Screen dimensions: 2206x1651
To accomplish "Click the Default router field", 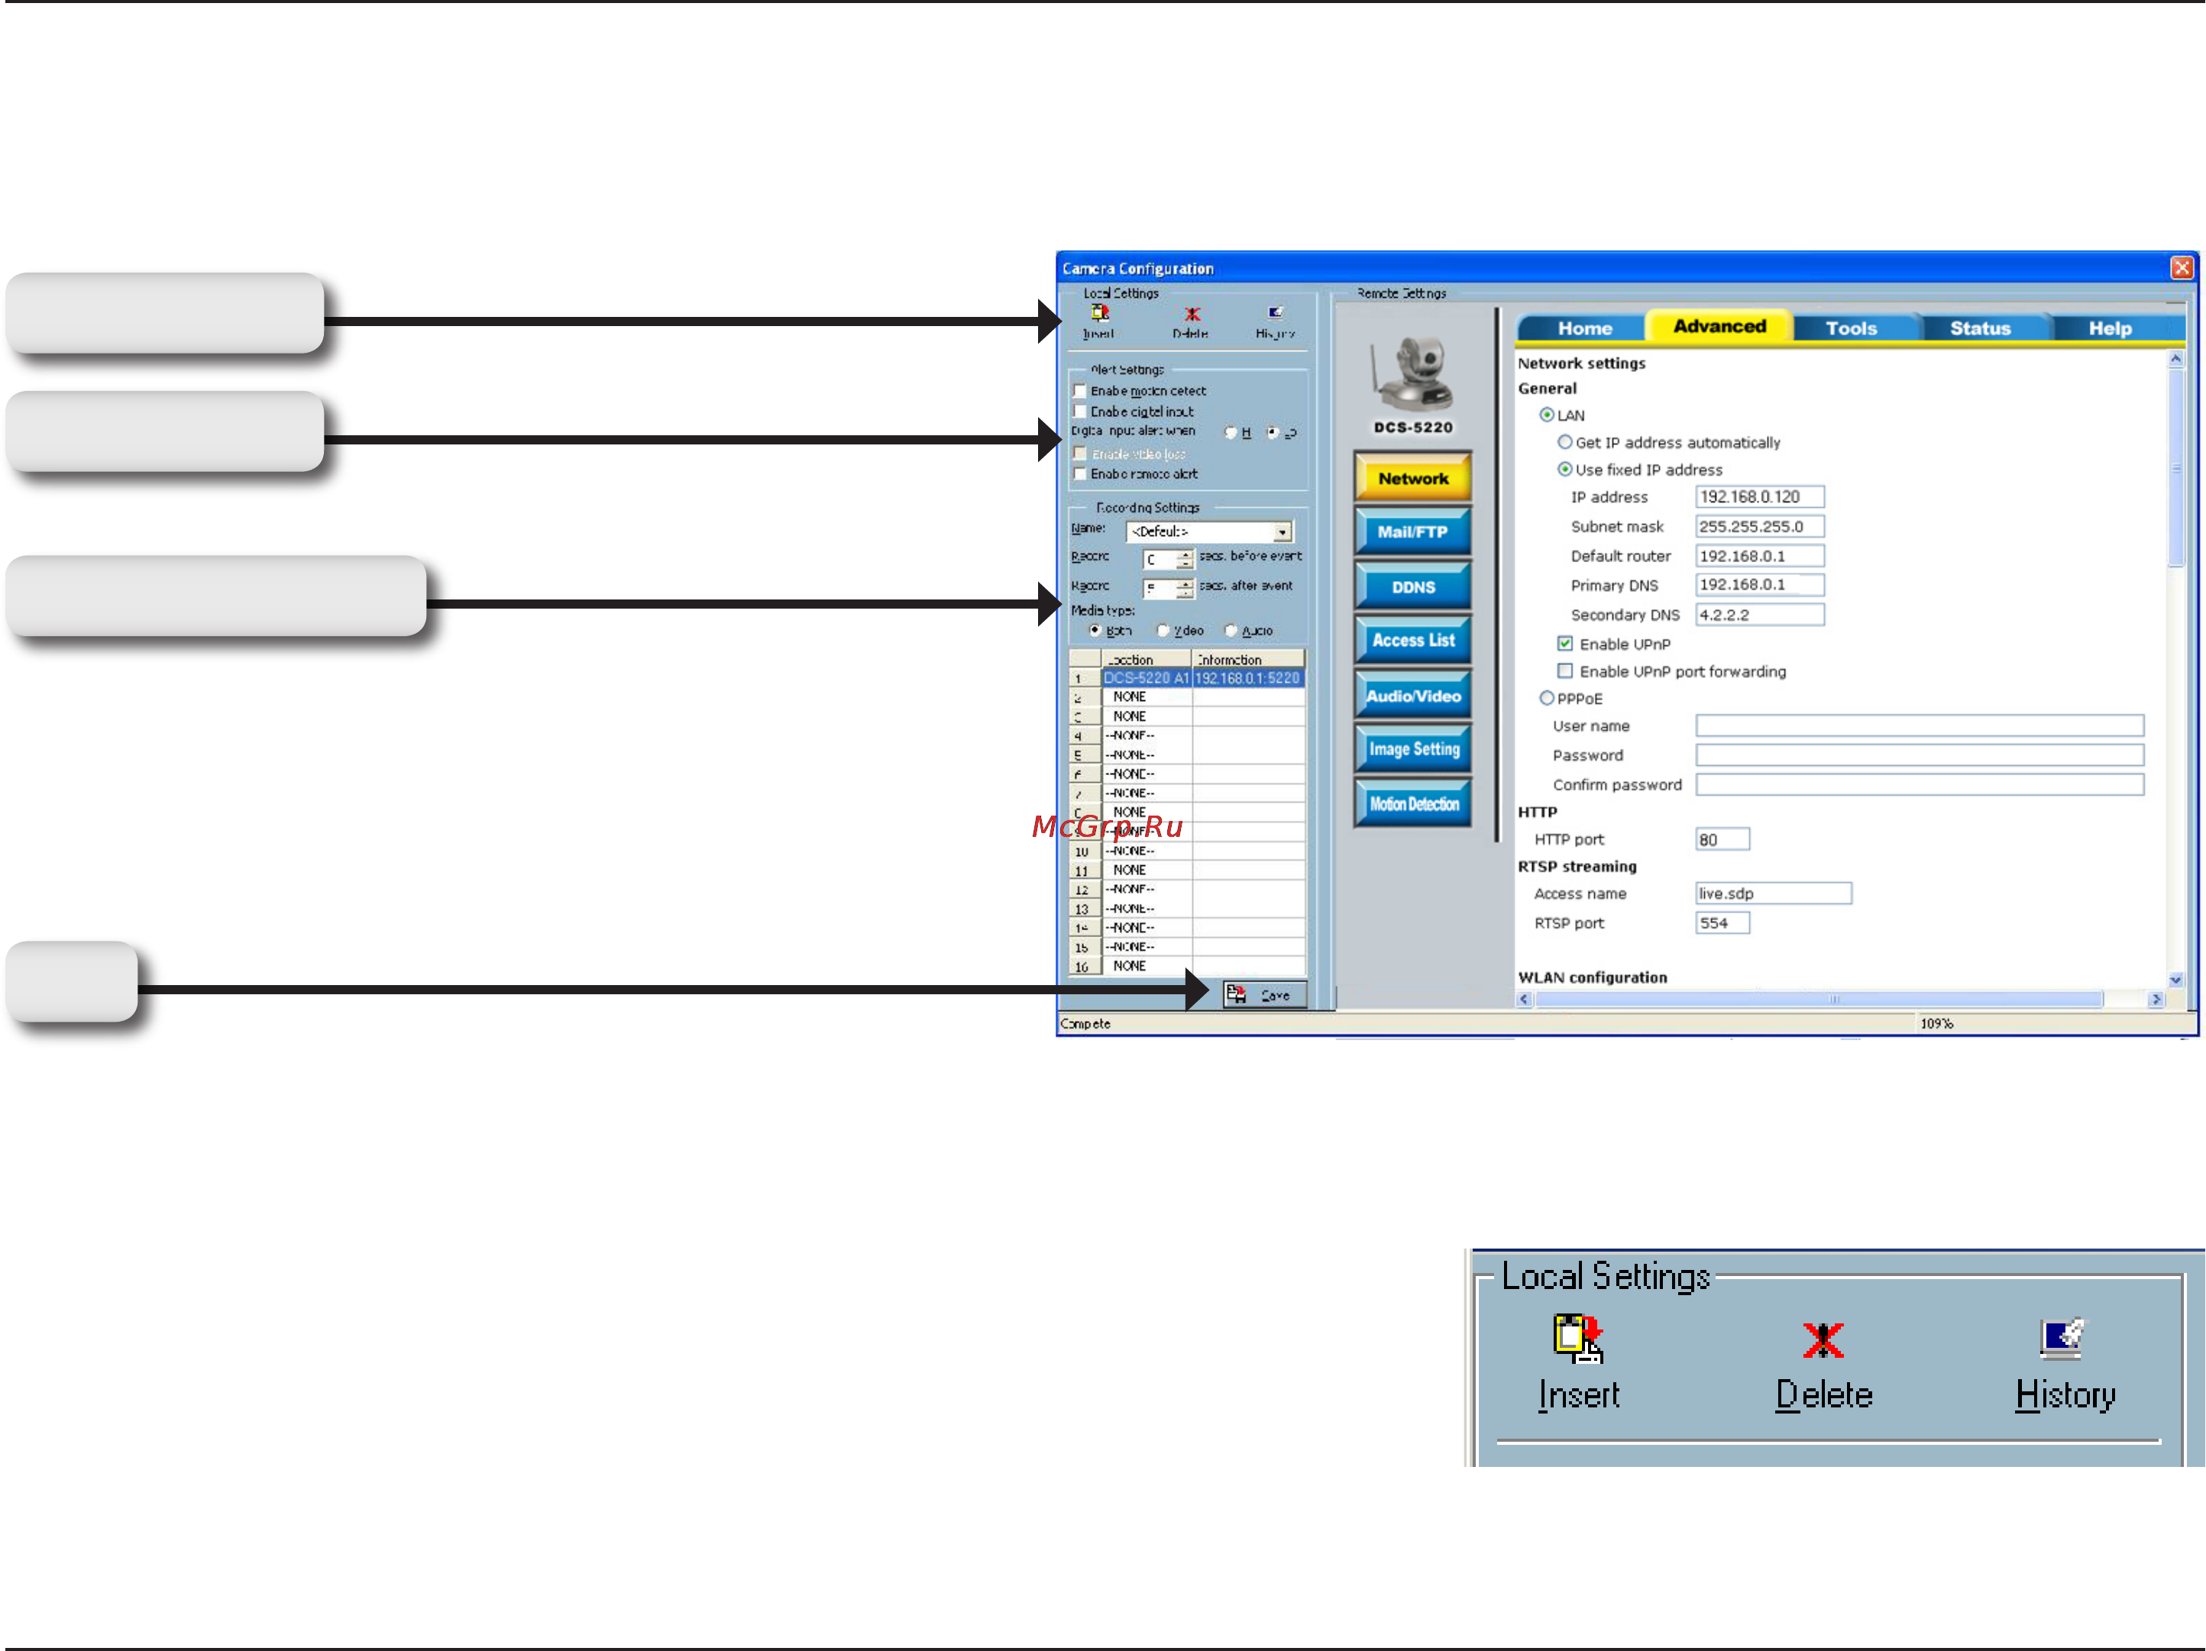I will click(x=1759, y=555).
